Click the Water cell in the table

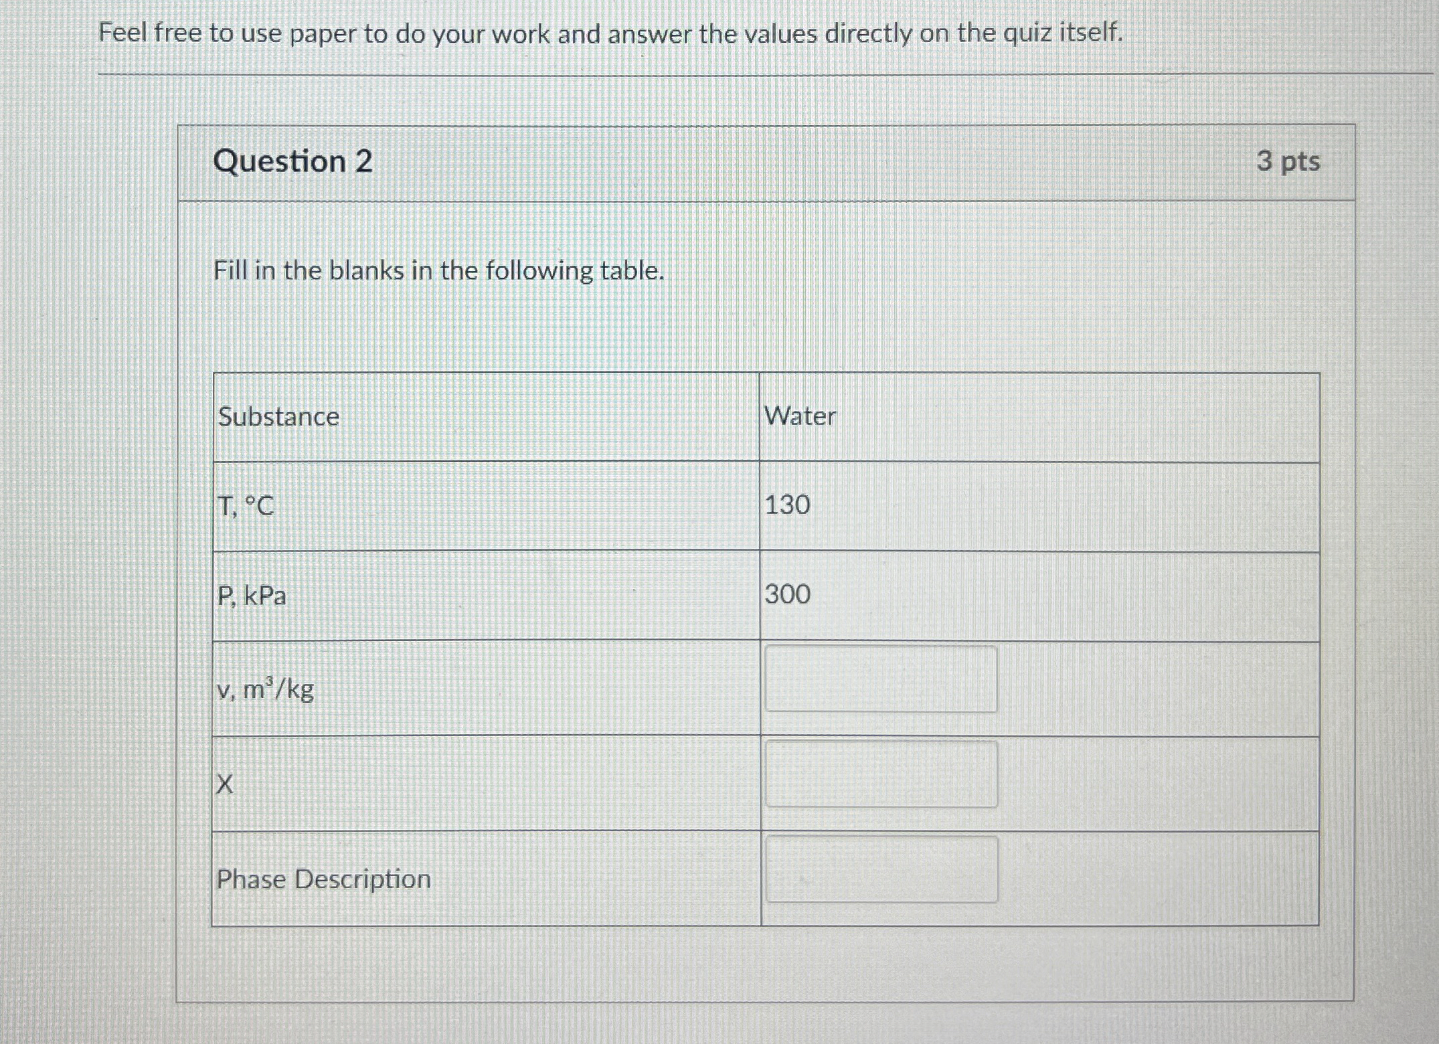click(x=800, y=416)
